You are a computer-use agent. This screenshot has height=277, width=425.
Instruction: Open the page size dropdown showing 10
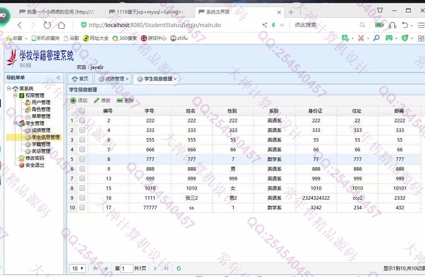[78, 268]
